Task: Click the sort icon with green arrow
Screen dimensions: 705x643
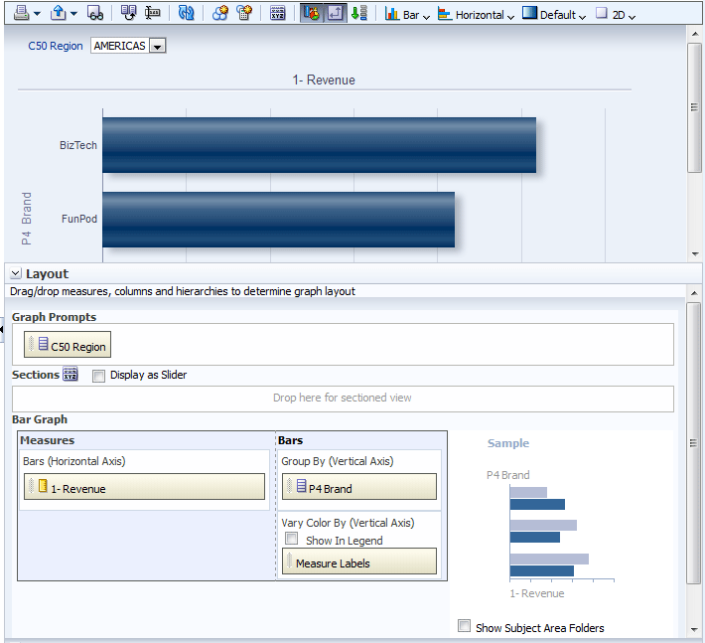Action: pyautogui.click(x=359, y=14)
